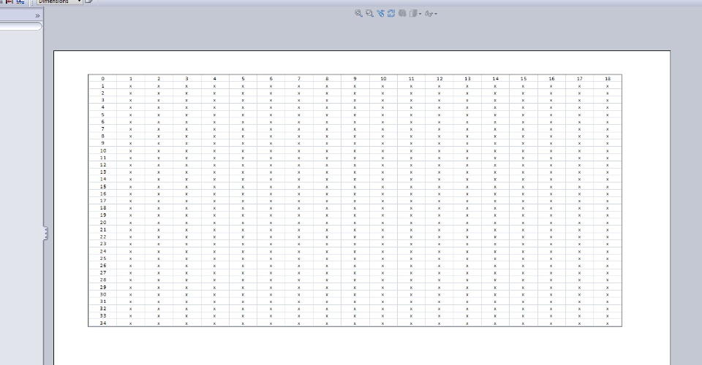Select row label "20" in first column
This screenshot has height=365, width=702.
click(103, 222)
